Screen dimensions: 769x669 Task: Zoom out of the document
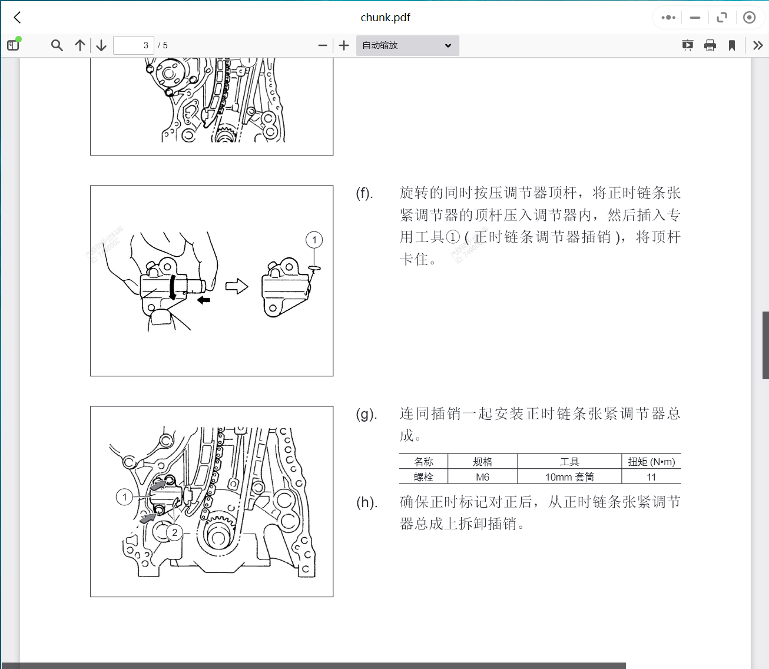tap(322, 45)
